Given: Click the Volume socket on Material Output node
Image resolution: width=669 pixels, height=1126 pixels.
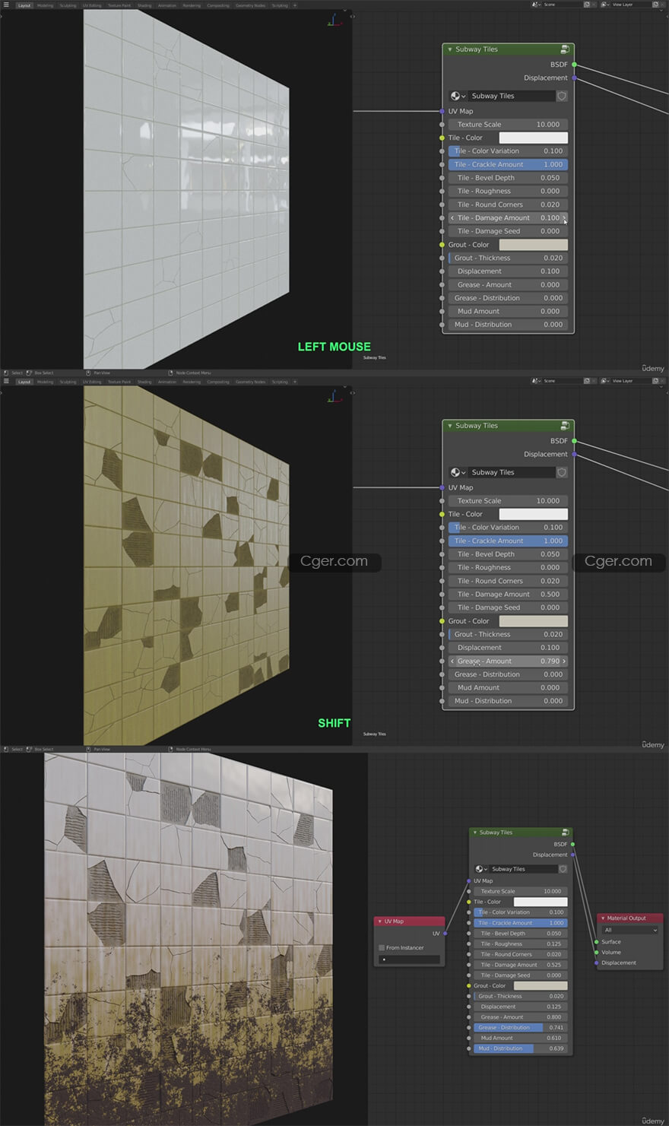Looking at the screenshot, I should [596, 953].
